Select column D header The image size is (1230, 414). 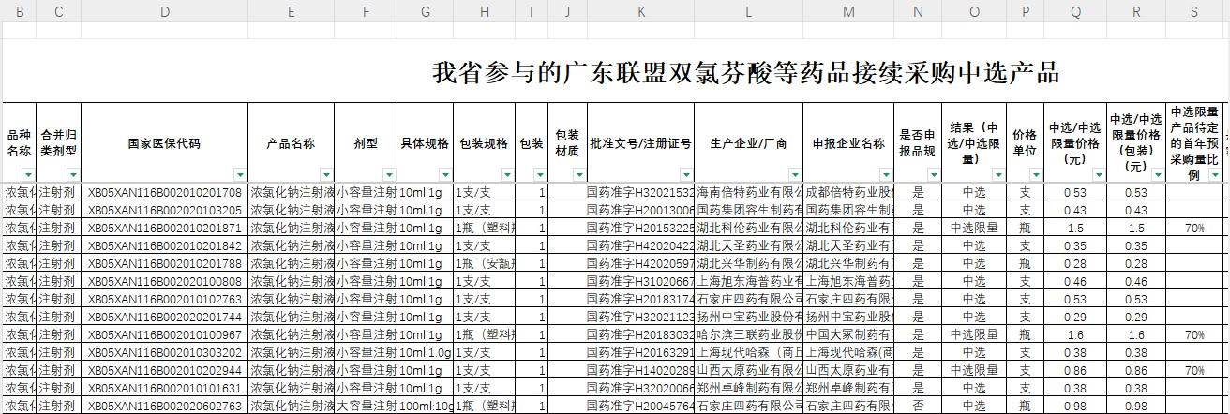[x=165, y=11]
